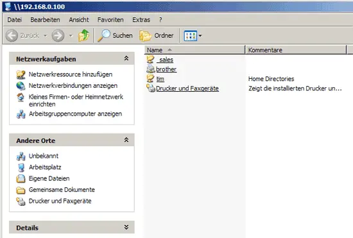The width and height of the screenshot is (353, 238).
Task: Open the Bearbeiten menu
Action: pos(45,20)
